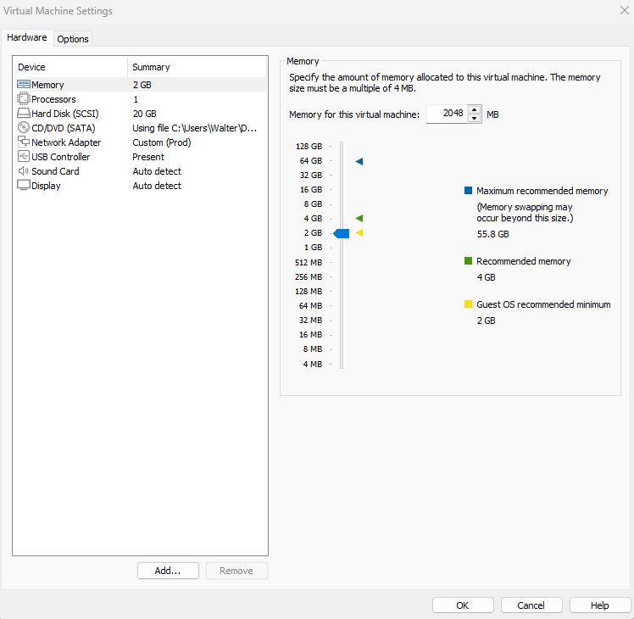Click the blue memory slider handle
634x619 pixels.
click(342, 233)
